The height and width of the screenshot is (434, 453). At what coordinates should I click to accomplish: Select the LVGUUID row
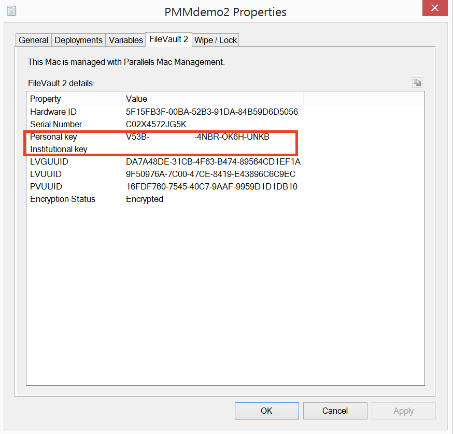[x=225, y=161]
